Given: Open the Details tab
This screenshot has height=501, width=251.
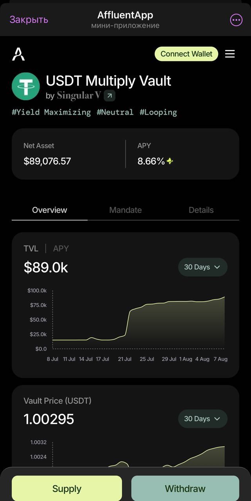Looking at the screenshot, I should point(201,210).
